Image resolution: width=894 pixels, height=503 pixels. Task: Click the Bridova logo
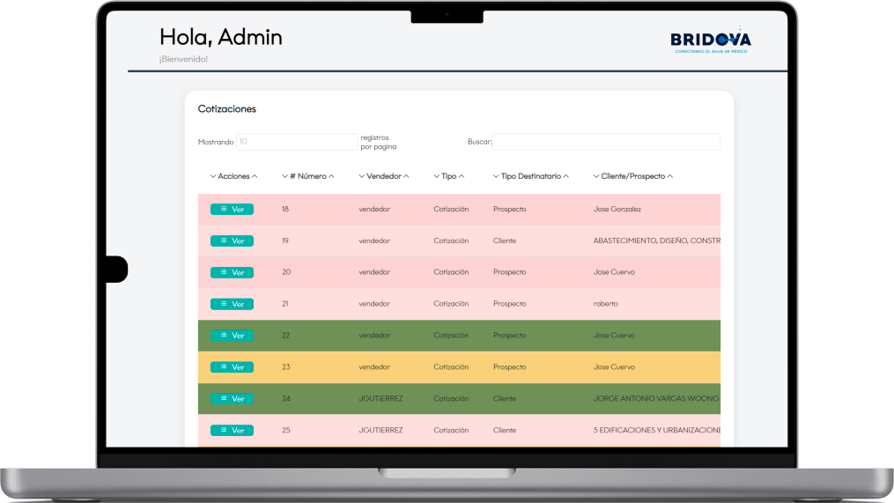[711, 40]
